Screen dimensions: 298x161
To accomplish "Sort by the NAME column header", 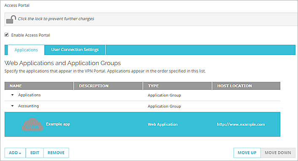I will point(39,86).
